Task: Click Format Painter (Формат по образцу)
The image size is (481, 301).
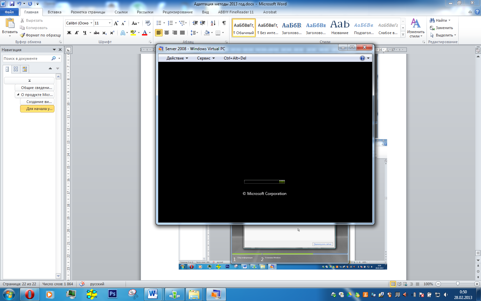Action: click(40, 35)
